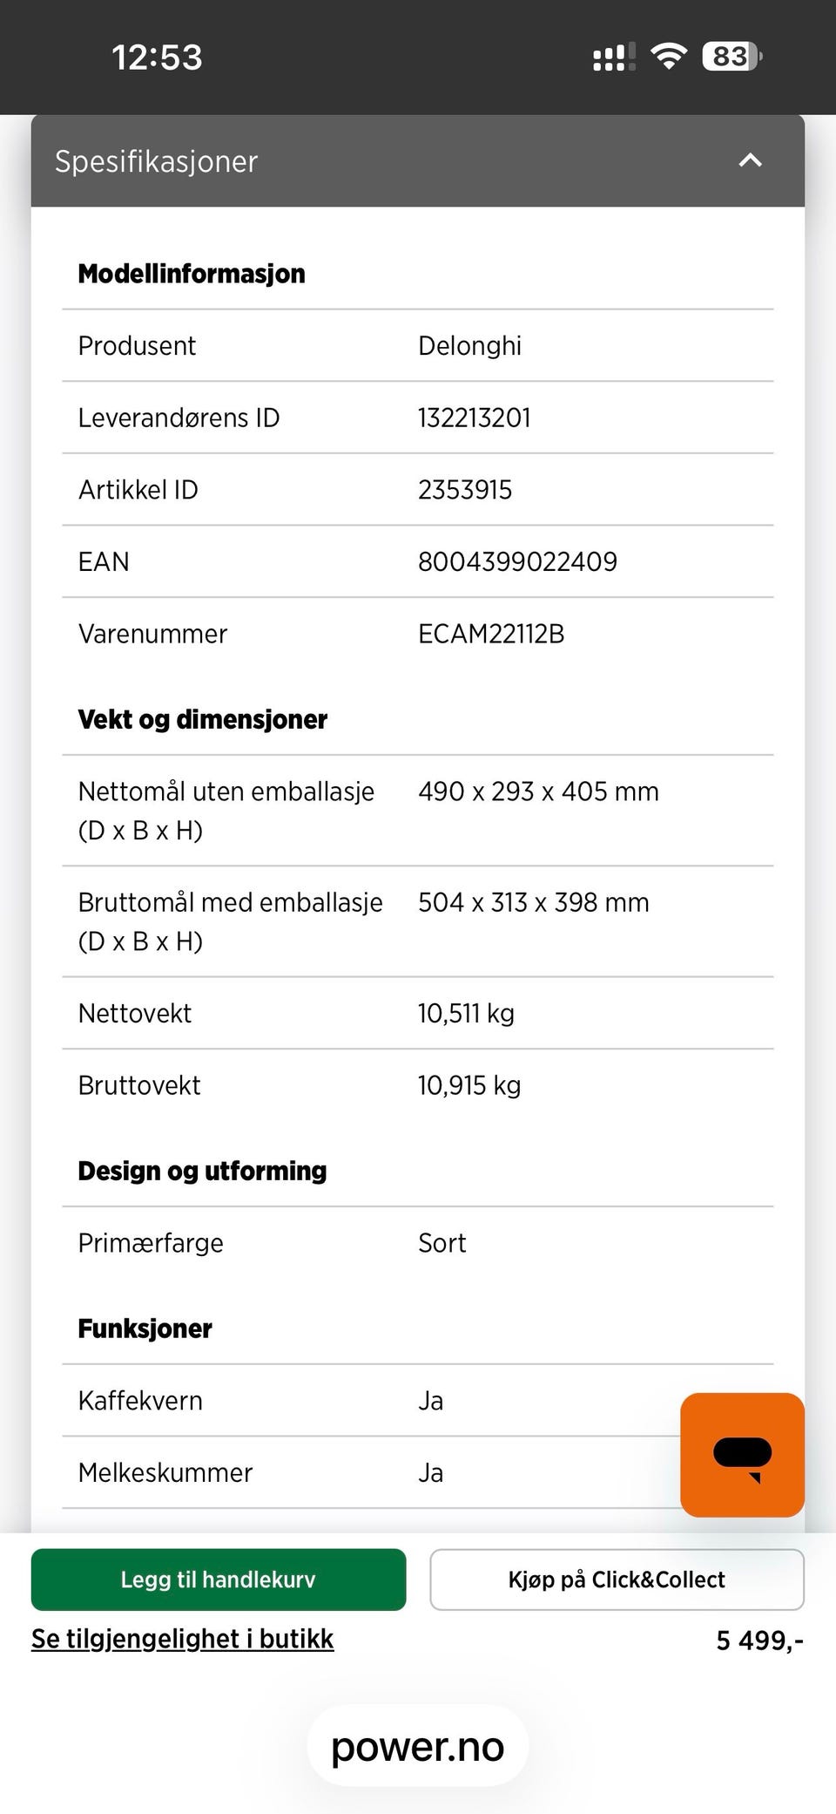Tap the Nettovekt value 10,511 kg
Viewport: 836px width, 1814px height.
click(x=466, y=1013)
